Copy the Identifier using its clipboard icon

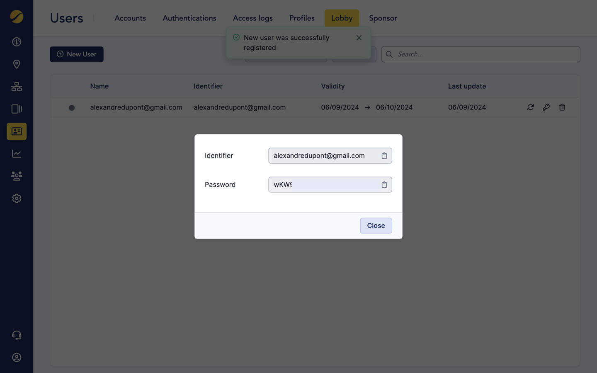tap(384, 155)
